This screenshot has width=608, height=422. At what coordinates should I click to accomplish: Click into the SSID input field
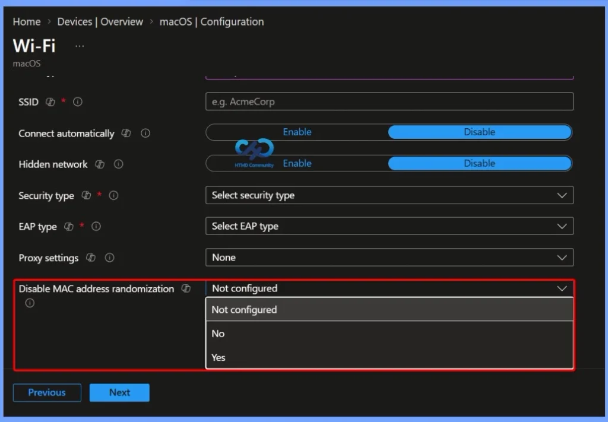point(389,101)
